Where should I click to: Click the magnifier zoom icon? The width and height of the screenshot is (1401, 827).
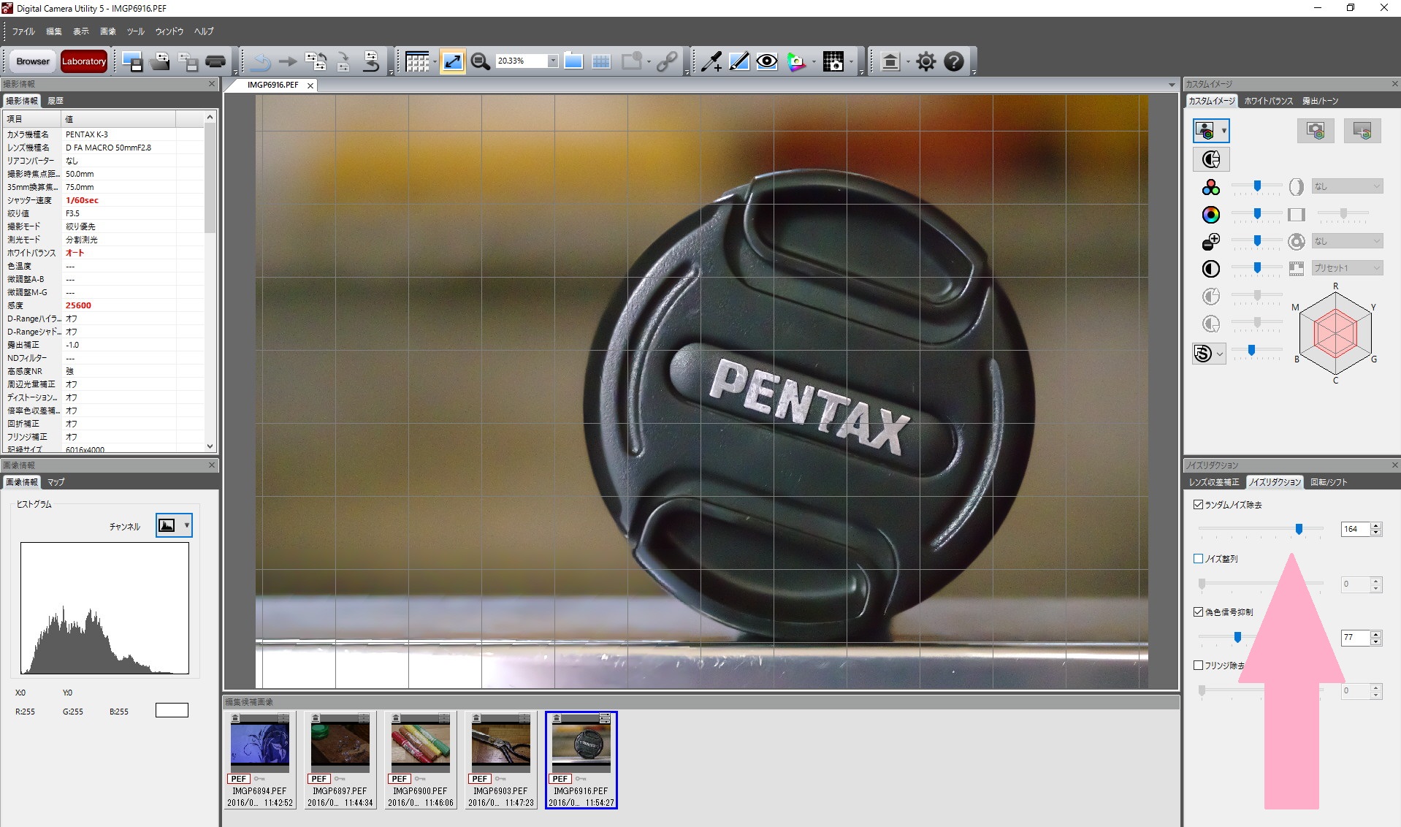click(x=480, y=61)
